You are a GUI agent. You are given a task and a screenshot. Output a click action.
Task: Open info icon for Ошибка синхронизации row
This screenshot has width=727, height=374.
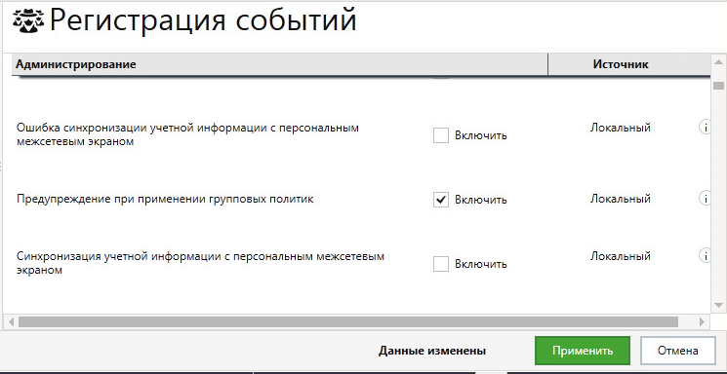(705, 128)
